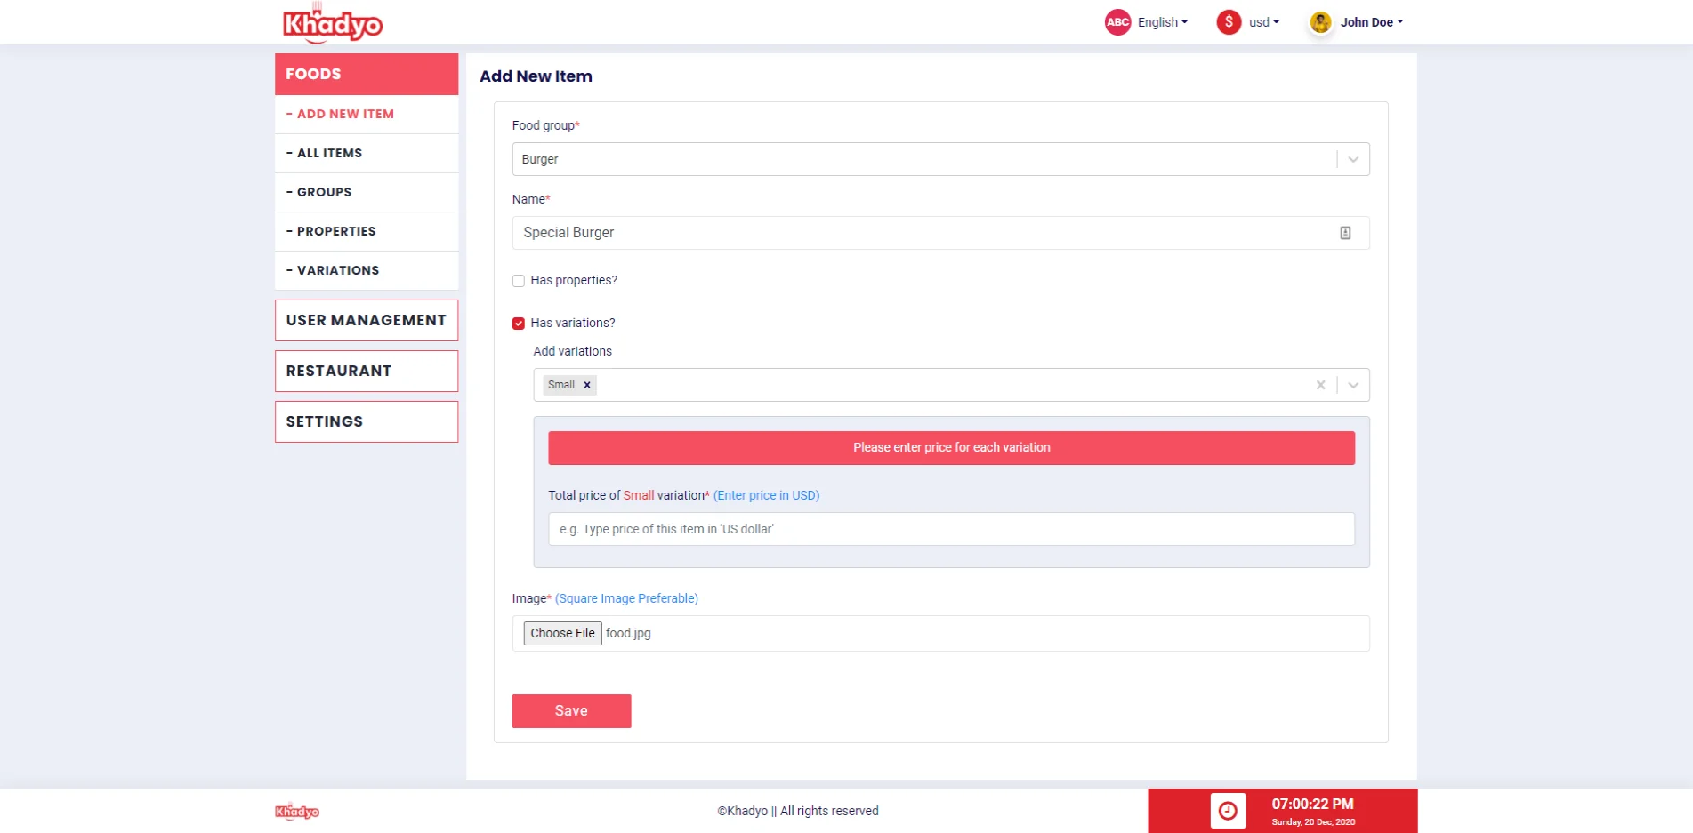This screenshot has height=833, width=1693.
Task: Click the '(Enter price in USD)' hint
Action: pyautogui.click(x=766, y=495)
